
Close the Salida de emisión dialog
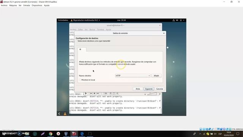pos(164,33)
